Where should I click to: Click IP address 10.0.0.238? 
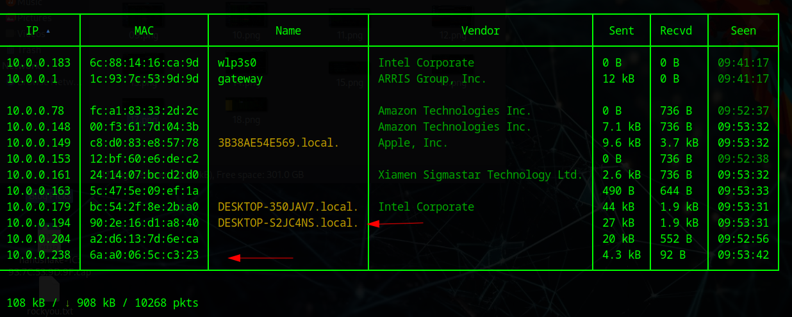(39, 255)
